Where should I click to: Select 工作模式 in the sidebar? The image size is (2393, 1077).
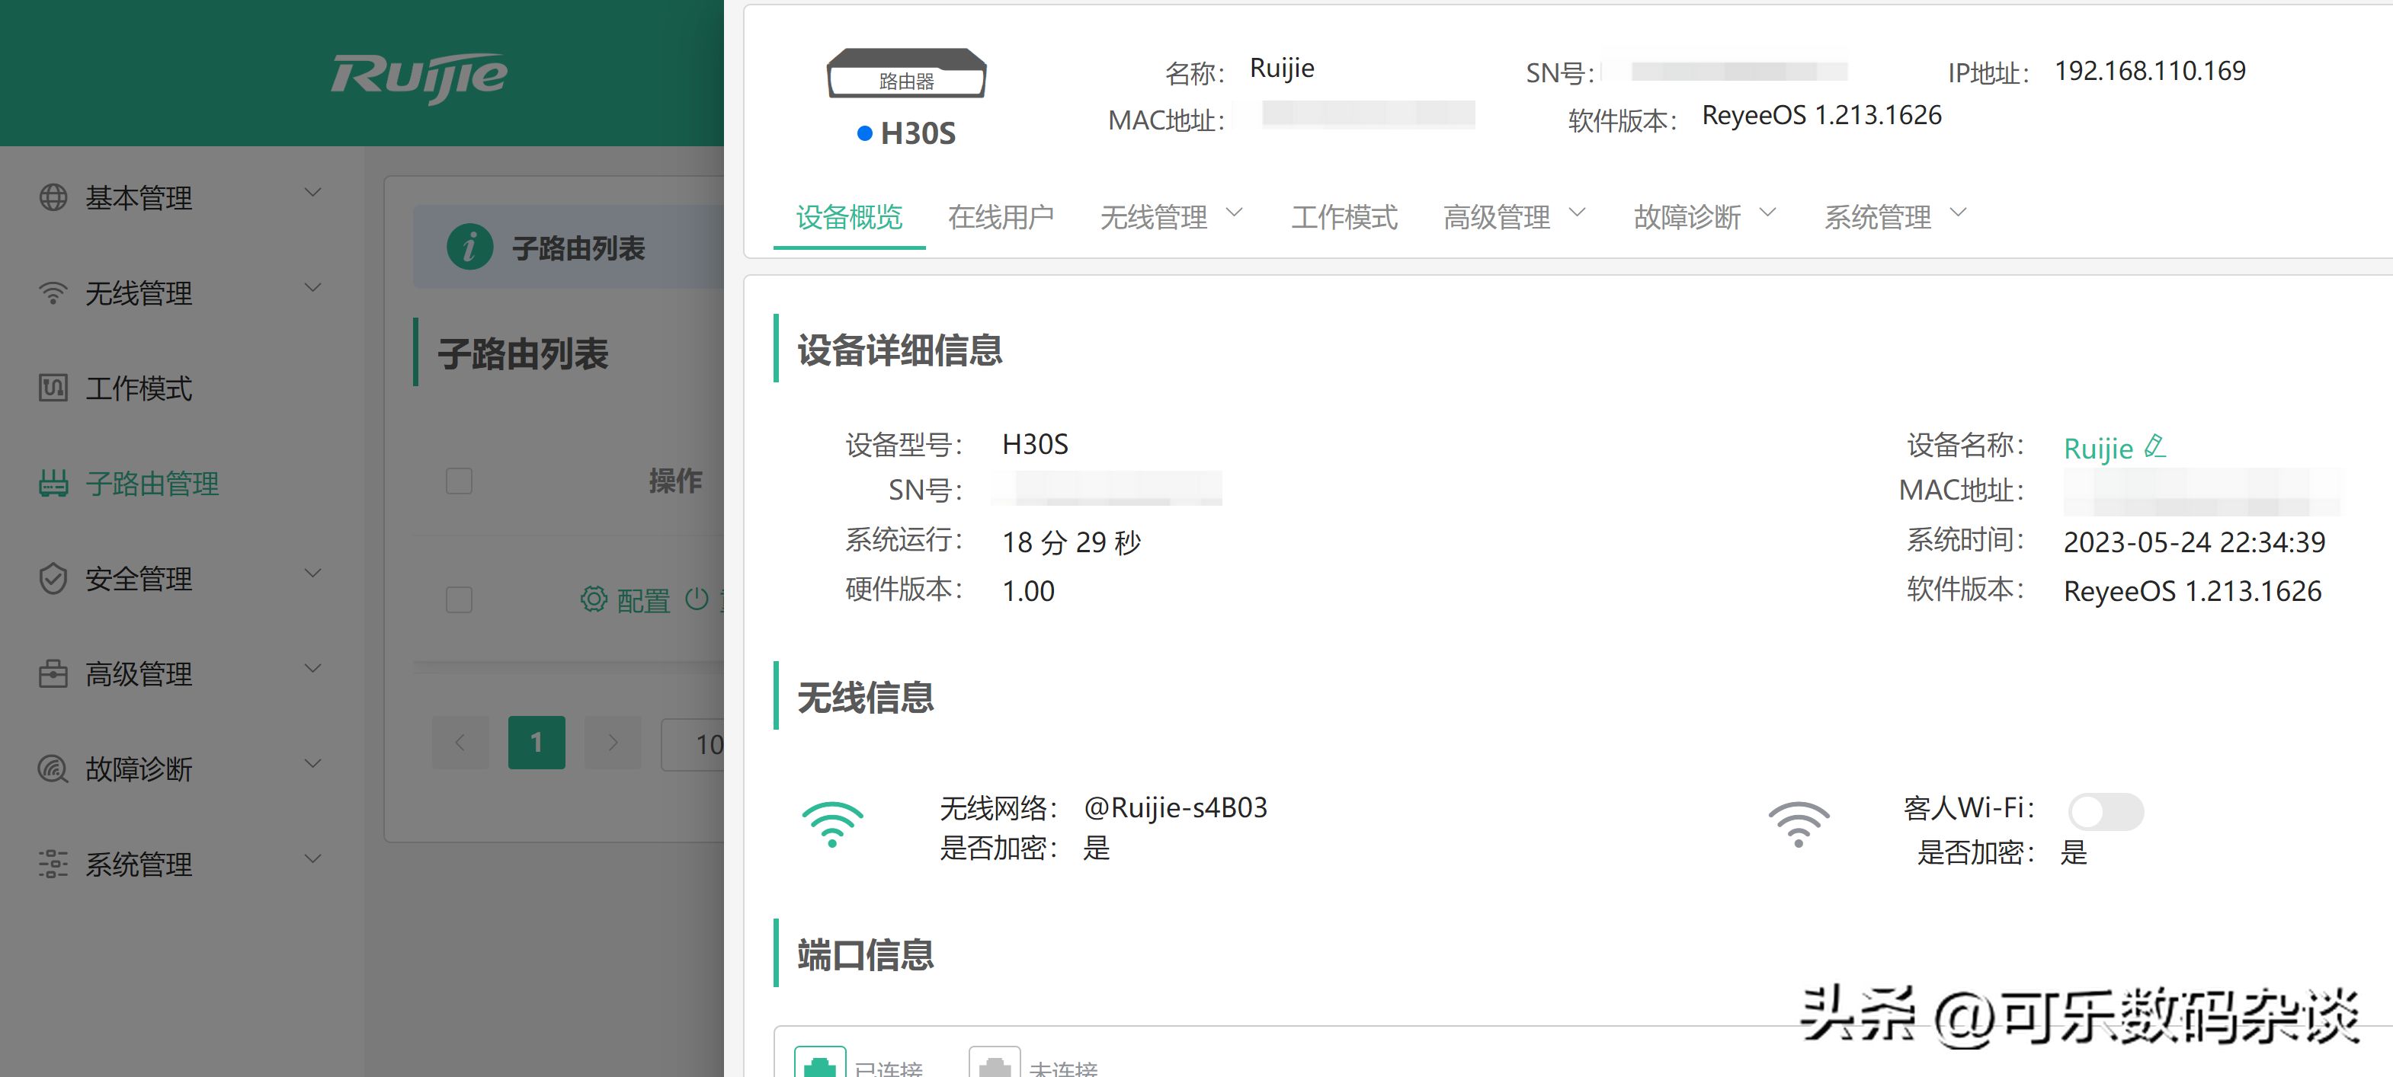pos(139,388)
